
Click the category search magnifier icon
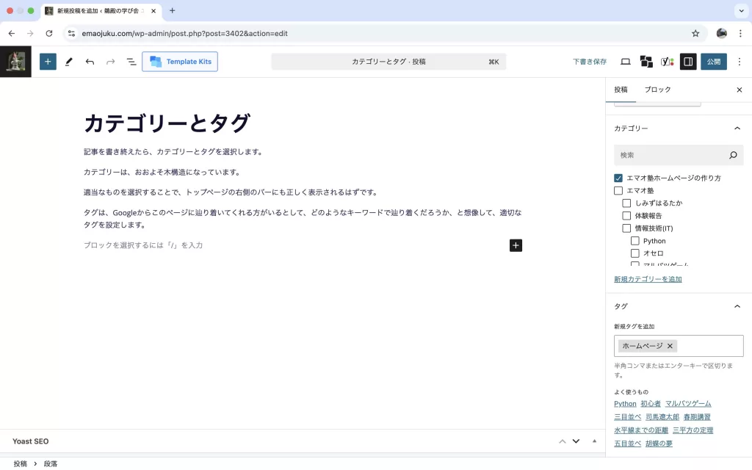(733, 155)
